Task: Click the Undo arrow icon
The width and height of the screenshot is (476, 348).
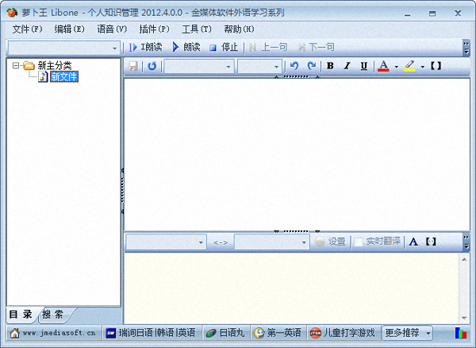Action: point(294,66)
